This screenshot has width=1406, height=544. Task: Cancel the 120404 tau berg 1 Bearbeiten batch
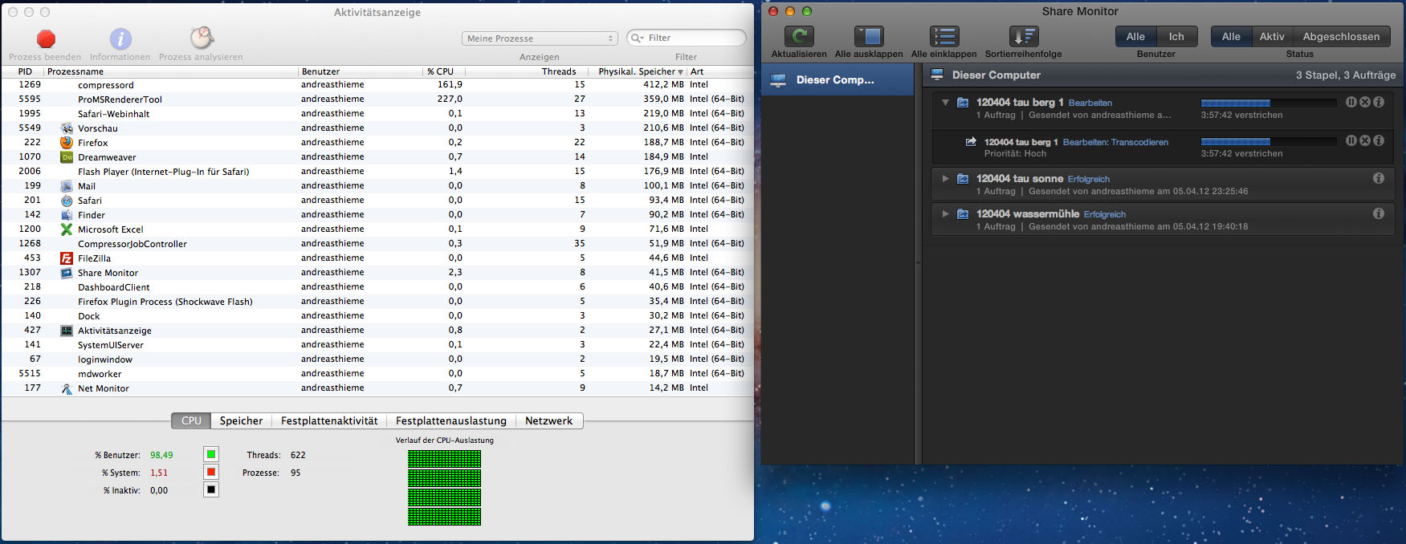pyautogui.click(x=1365, y=102)
